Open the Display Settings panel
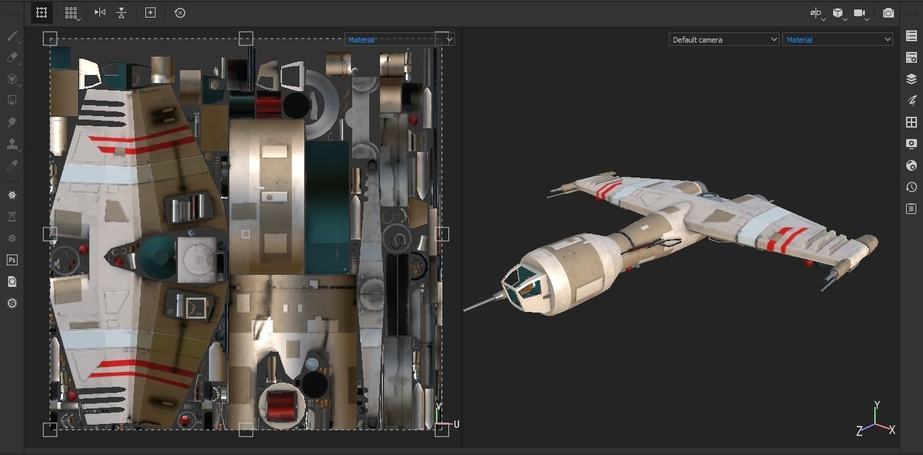The image size is (923, 455). click(x=912, y=144)
